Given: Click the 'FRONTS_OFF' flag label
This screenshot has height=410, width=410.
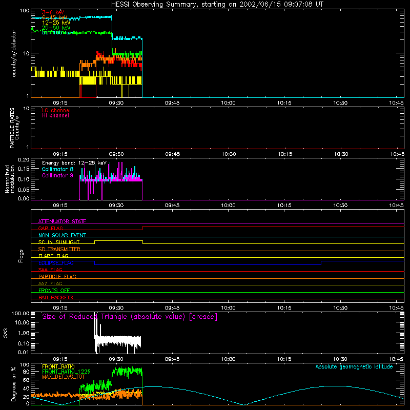Looking at the screenshot, I should click(54, 290).
